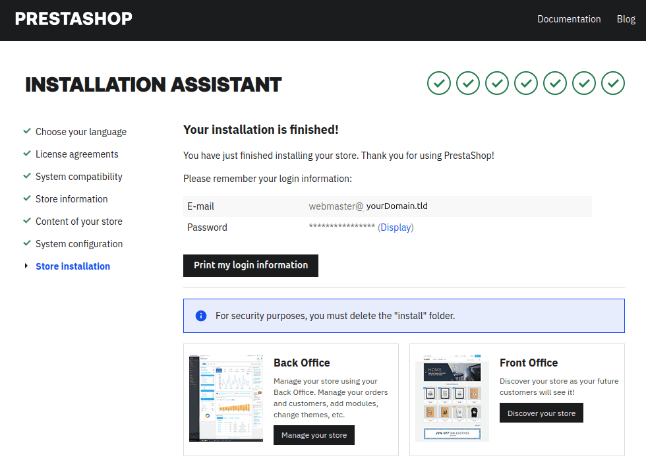Click the PrestaShop logo in header

click(x=73, y=18)
